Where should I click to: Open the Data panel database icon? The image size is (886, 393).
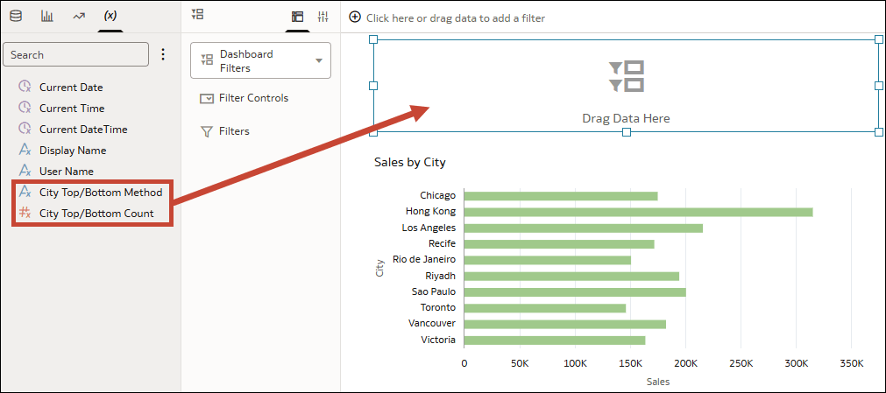(x=17, y=16)
